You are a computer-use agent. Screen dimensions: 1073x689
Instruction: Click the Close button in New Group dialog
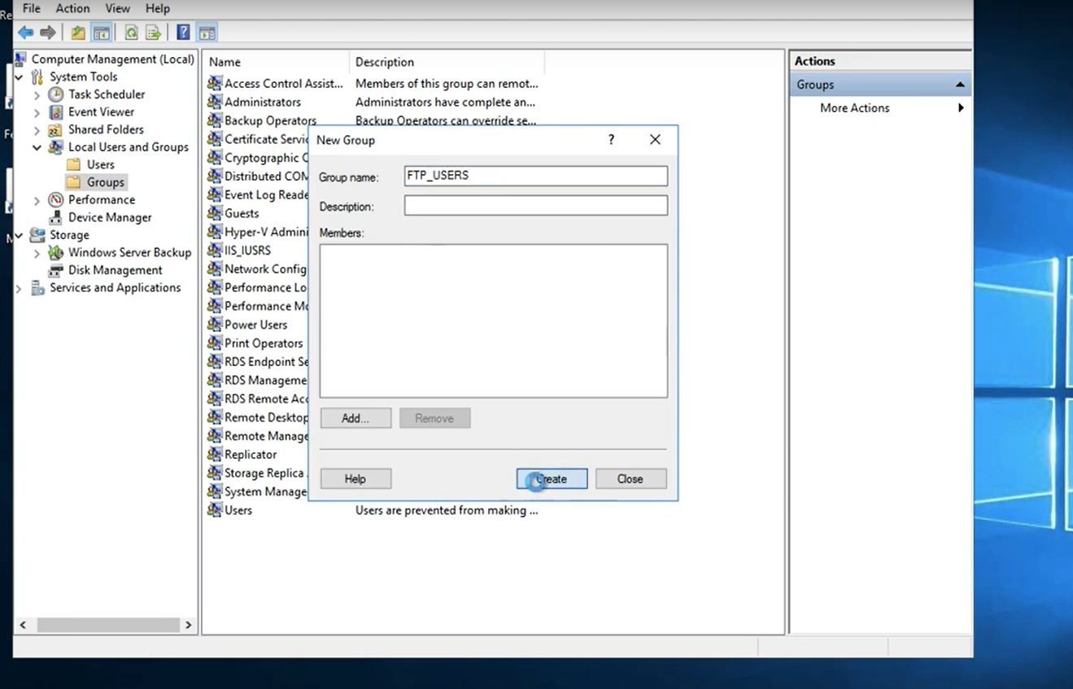[x=630, y=479]
